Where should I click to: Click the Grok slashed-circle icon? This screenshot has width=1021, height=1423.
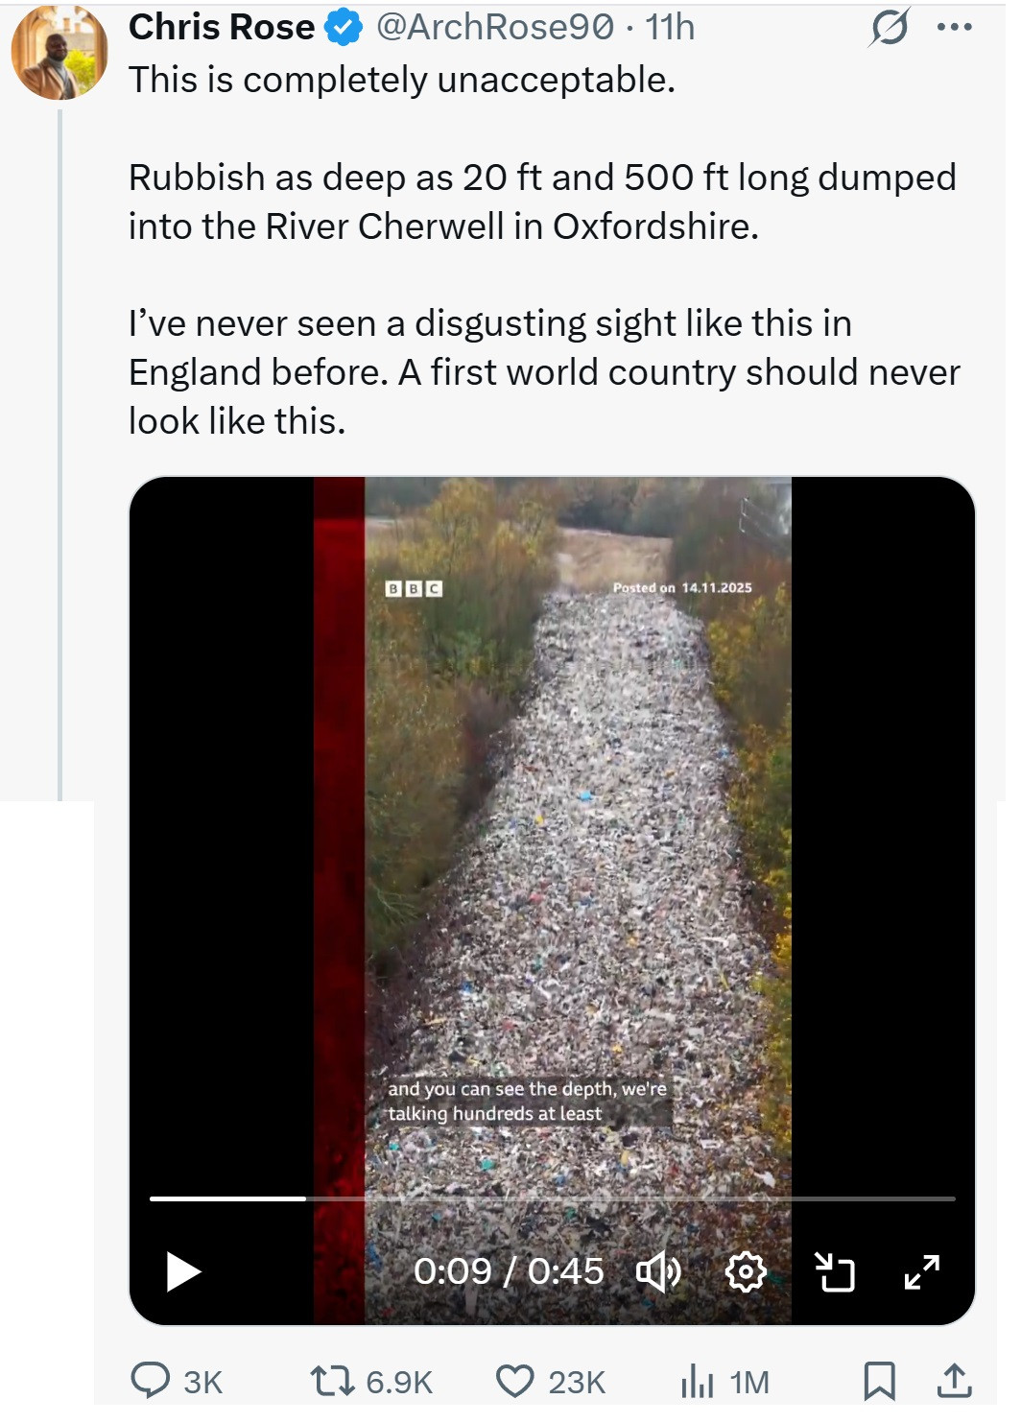(888, 27)
